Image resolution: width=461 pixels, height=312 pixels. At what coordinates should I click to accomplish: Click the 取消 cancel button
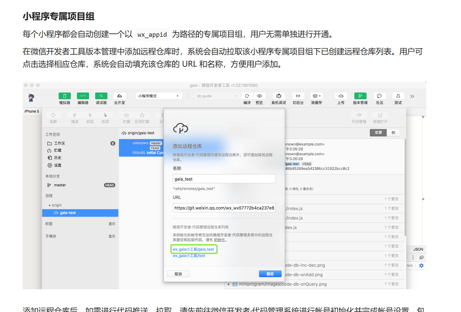click(178, 274)
